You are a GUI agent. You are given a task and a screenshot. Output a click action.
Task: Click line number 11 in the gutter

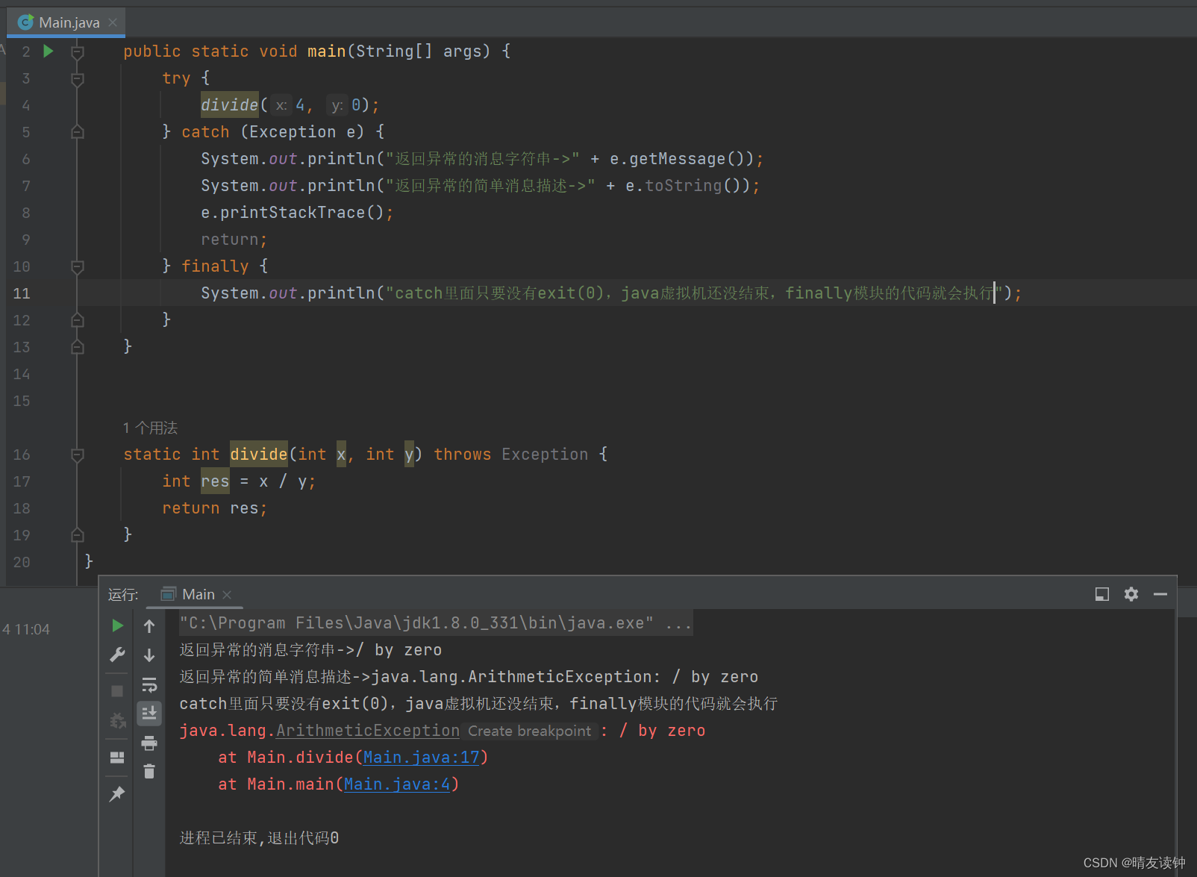tap(21, 293)
